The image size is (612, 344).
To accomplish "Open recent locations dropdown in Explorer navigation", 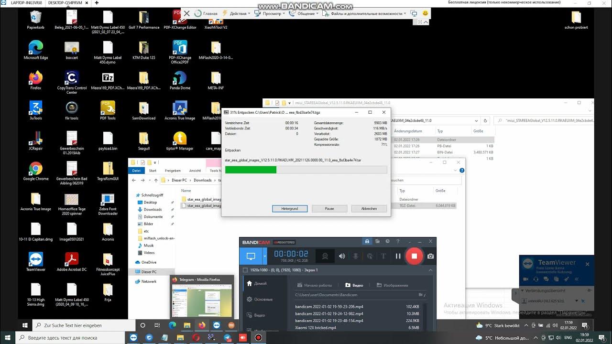I will click(x=149, y=181).
